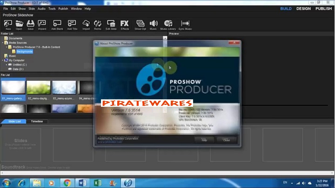Image resolution: width=335 pixels, height=188 pixels.
Task: Open the Windows Start menu
Action: click(x=6, y=183)
